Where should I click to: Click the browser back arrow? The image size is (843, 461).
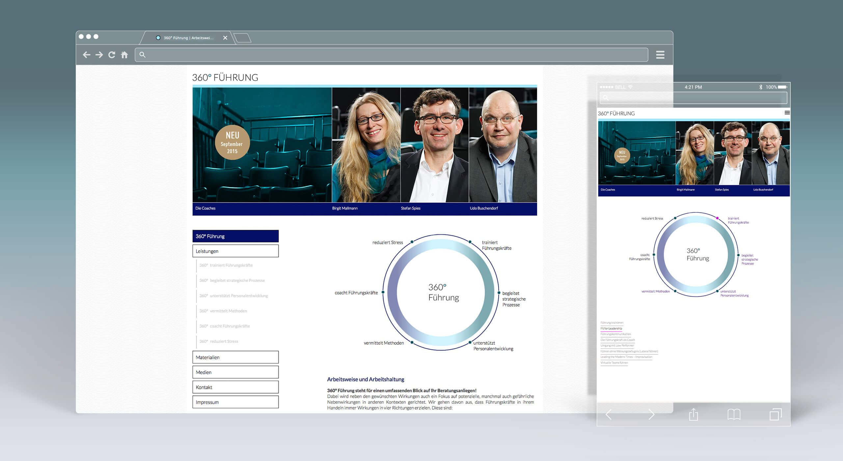[x=87, y=55]
